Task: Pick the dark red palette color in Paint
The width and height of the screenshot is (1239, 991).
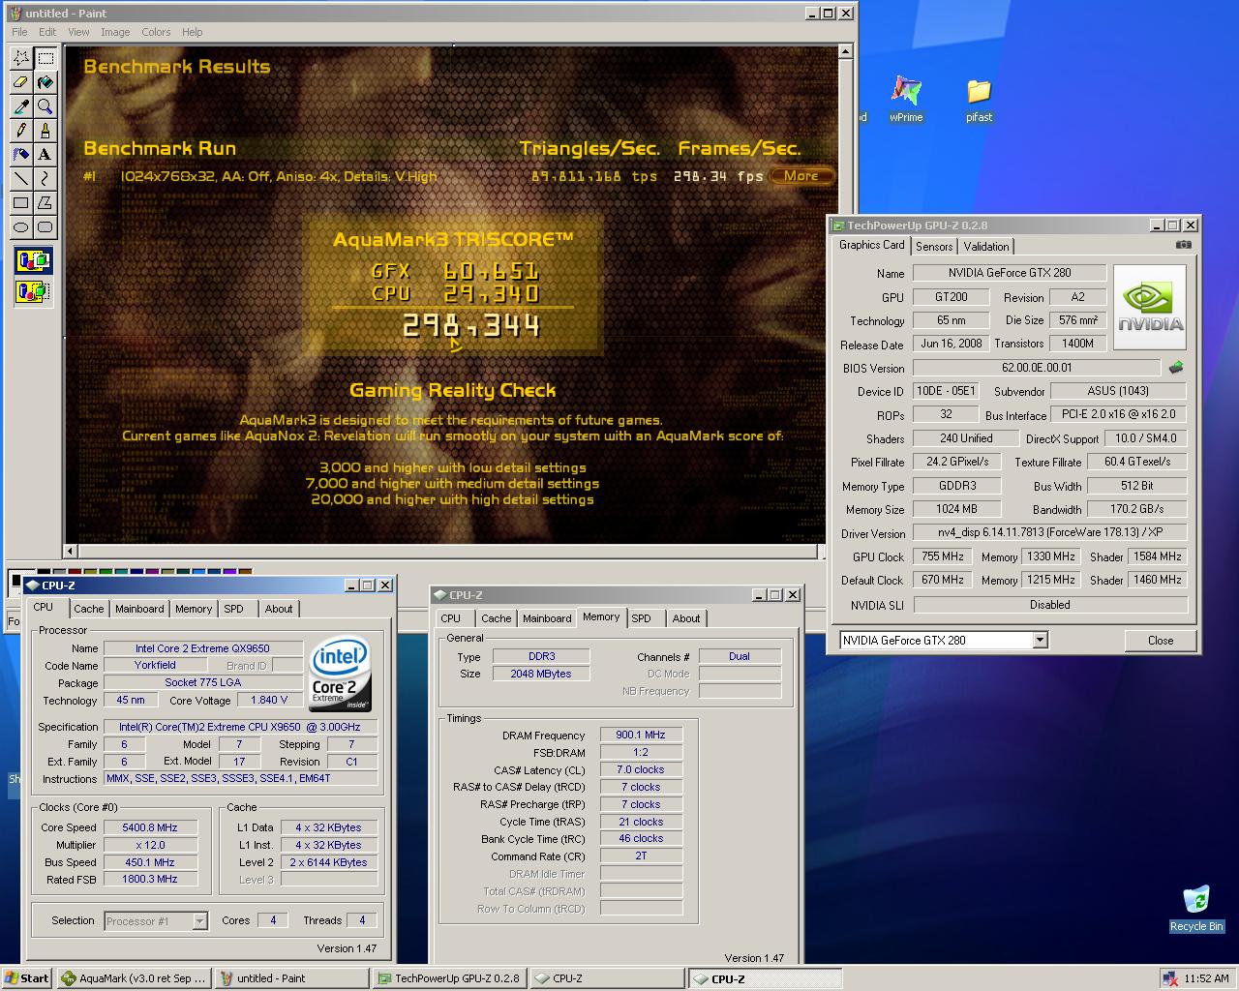Action: (x=75, y=570)
